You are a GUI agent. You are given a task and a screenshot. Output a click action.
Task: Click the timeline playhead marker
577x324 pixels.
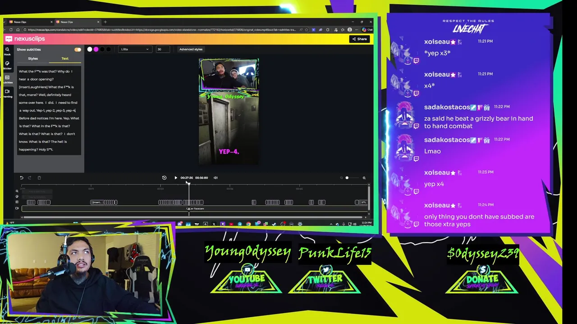click(x=188, y=183)
